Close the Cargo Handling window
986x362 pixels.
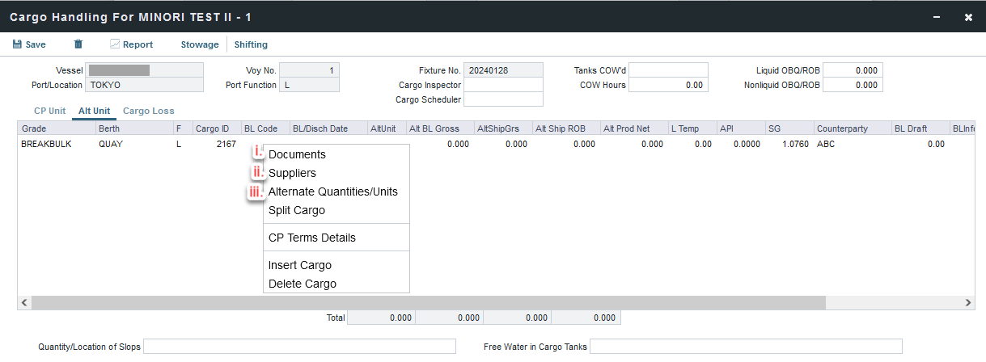coord(968,17)
